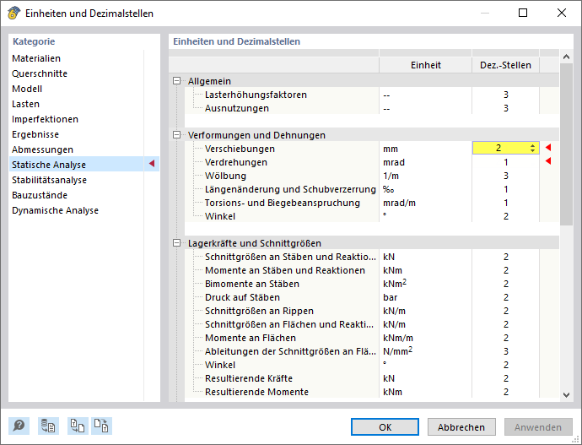582x445 pixels.
Task: Click red arrow marker in Verschiebungen row
Action: (549, 149)
